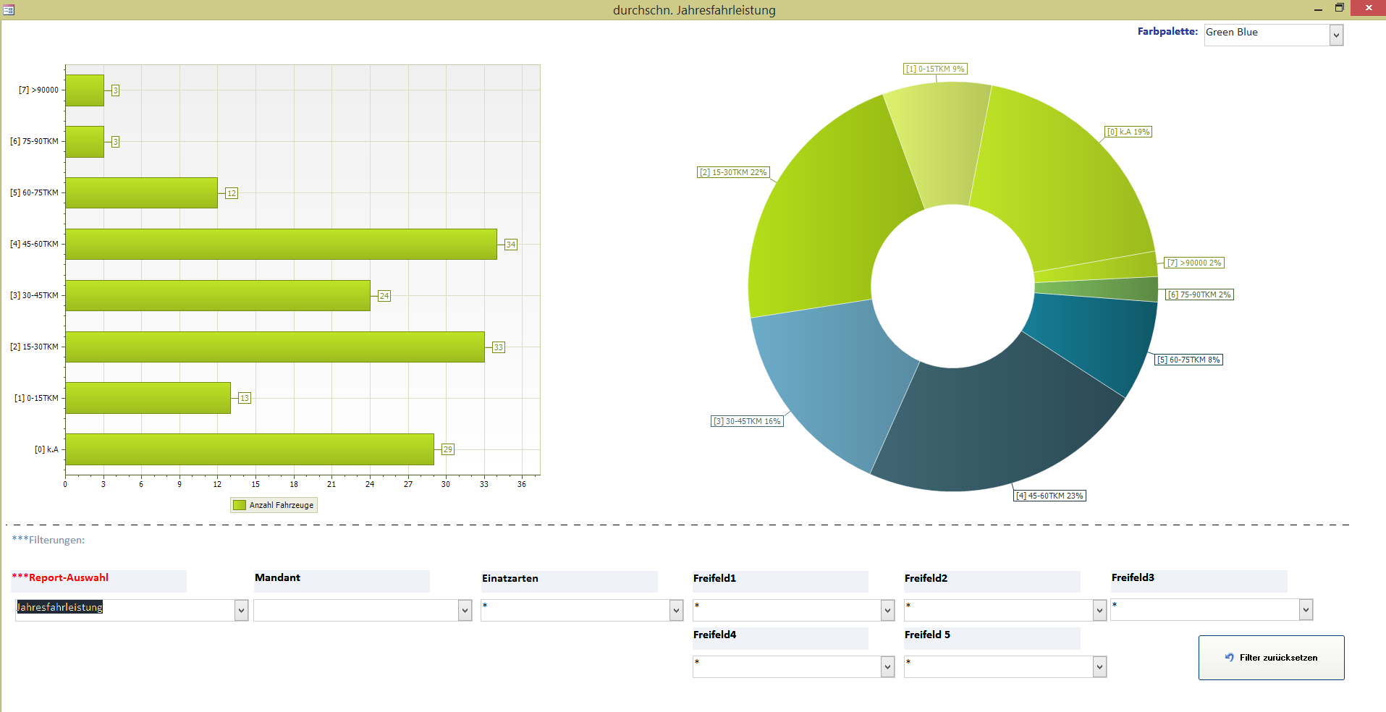The image size is (1386, 712).
Task: Click the [7] >90000 bar
Action: click(85, 90)
